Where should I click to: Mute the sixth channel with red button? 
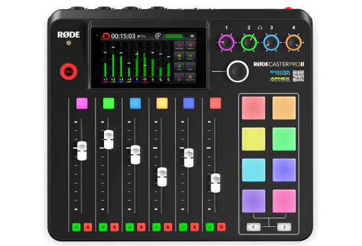pos(221,227)
